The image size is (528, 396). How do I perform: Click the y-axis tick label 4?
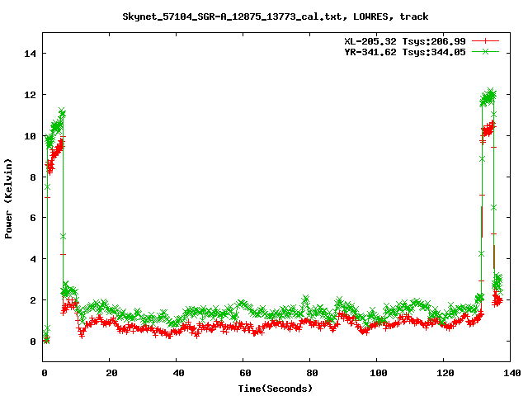(x=33, y=259)
